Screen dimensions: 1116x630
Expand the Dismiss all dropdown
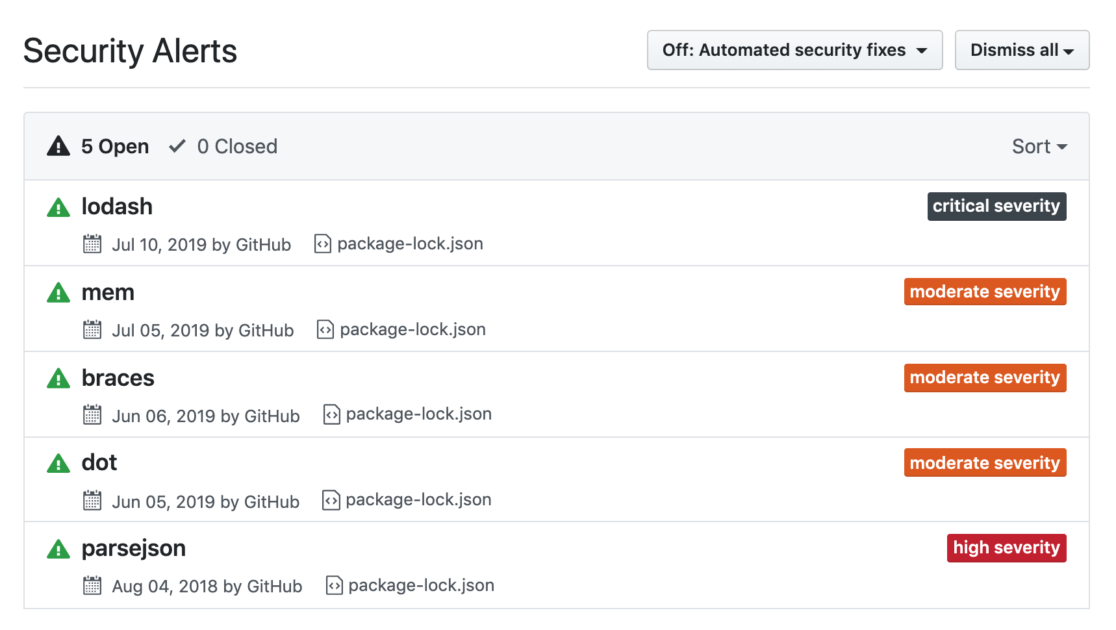coord(1022,50)
